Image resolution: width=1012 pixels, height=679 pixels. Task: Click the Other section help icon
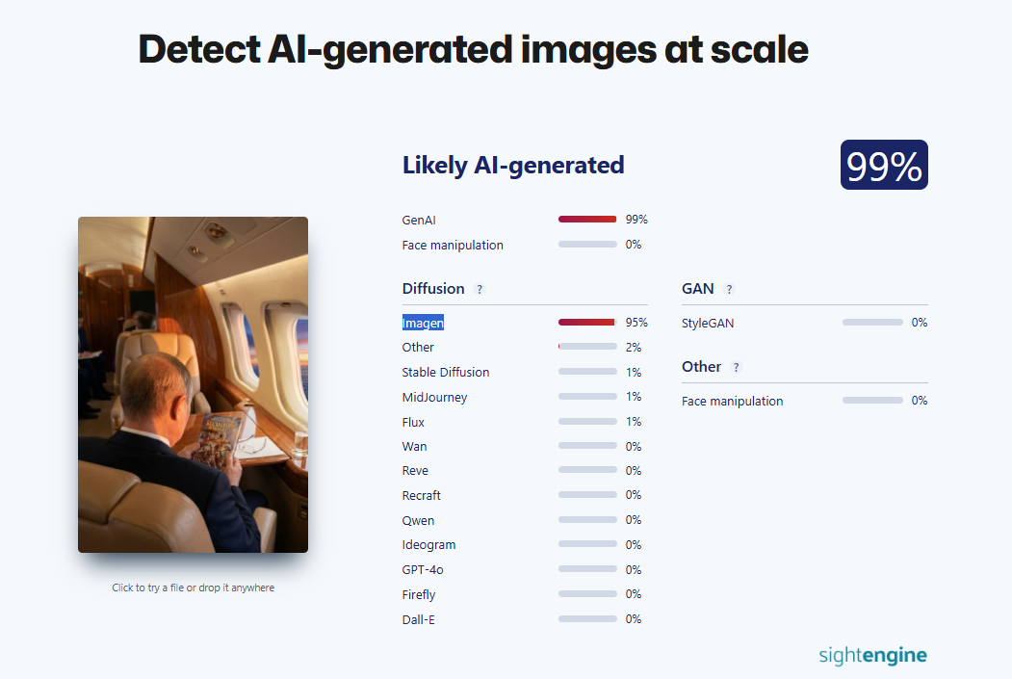737,367
